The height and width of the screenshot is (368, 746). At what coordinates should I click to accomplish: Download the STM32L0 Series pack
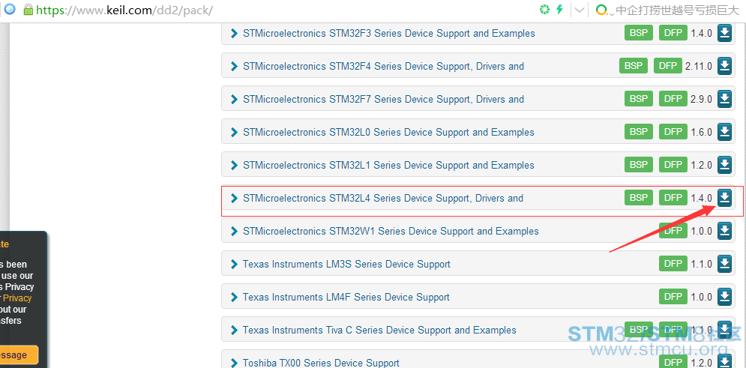click(724, 132)
